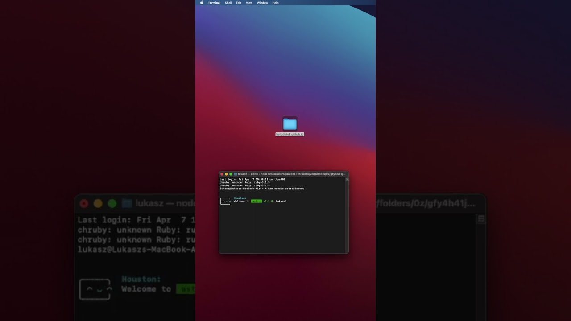Click the folder proxy icon in Terminal title

(x=236, y=174)
